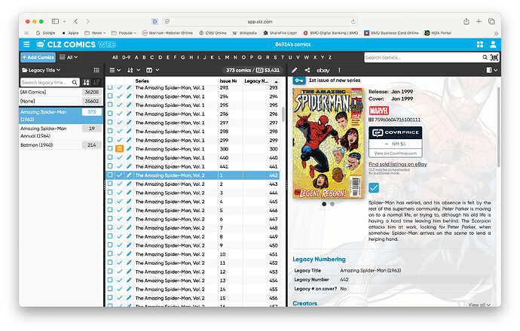Click the CovrPrice logo box
This screenshot has width=520, height=331.
[x=396, y=132]
